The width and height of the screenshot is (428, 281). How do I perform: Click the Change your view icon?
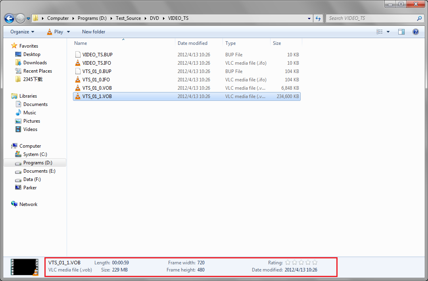tap(380, 32)
